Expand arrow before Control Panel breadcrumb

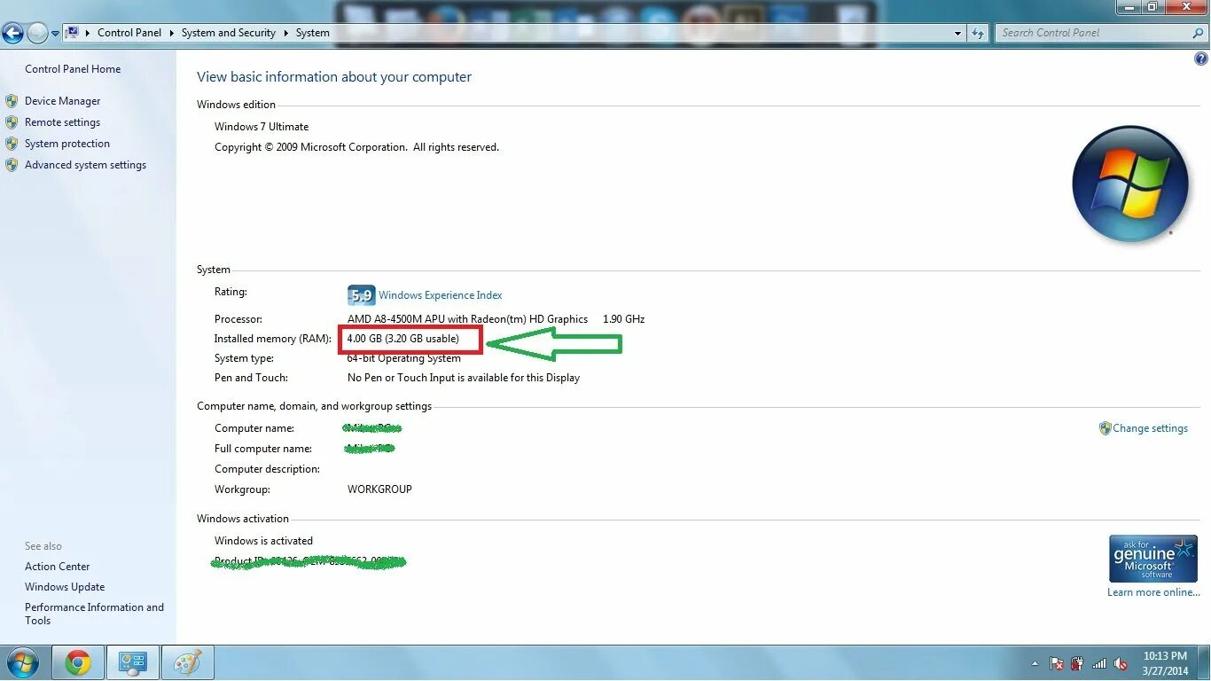pos(88,33)
